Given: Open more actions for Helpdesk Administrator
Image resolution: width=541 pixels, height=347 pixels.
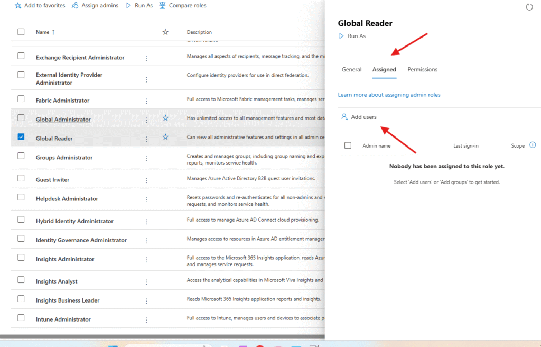Looking at the screenshot, I should (x=146, y=199).
